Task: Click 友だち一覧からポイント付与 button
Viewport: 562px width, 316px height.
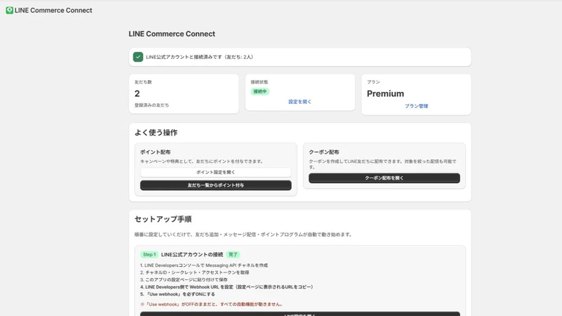Action: point(216,185)
